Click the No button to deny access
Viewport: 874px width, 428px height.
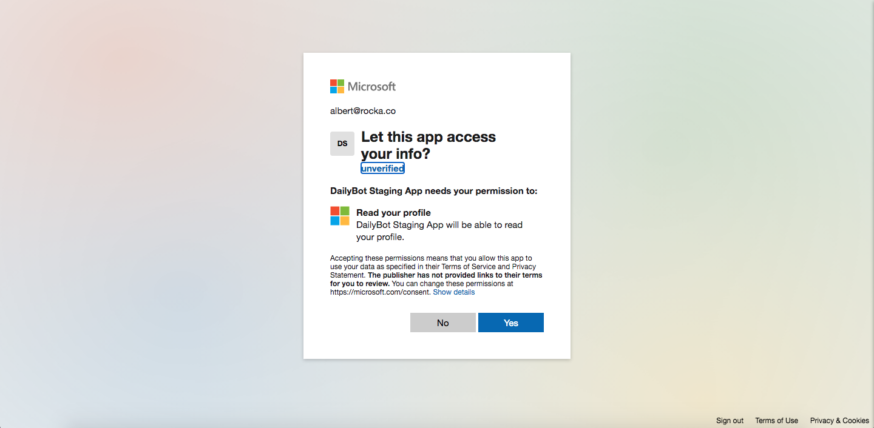pyautogui.click(x=443, y=323)
